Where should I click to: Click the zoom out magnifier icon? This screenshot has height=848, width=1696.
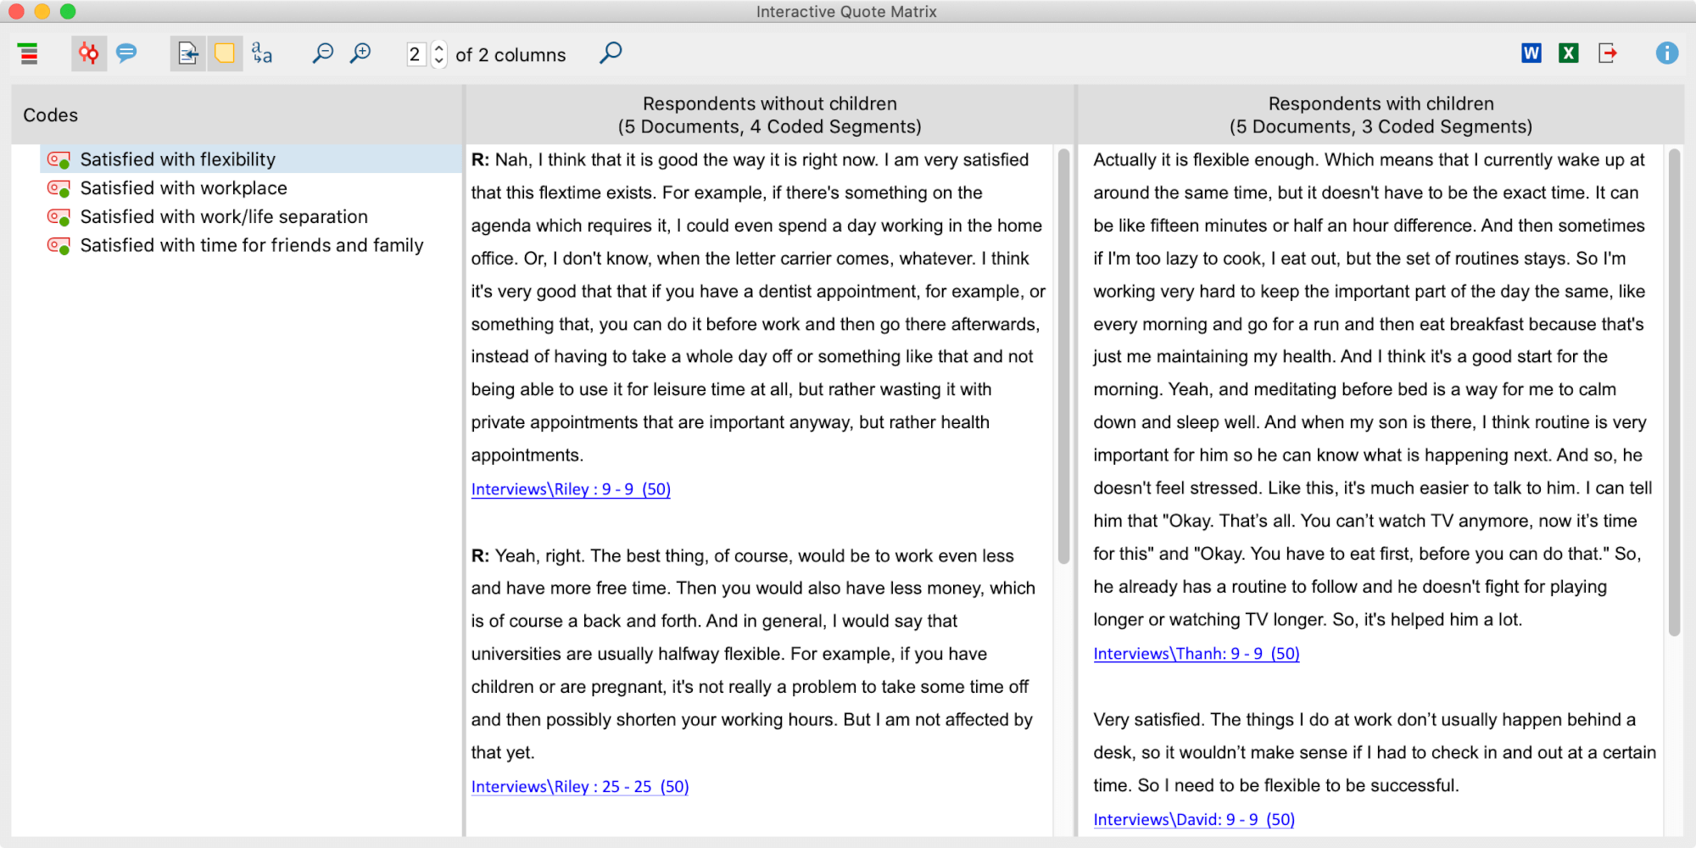click(x=322, y=53)
